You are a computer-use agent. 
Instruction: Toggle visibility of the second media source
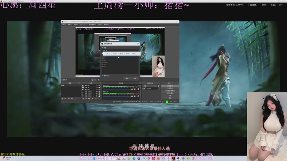[x=97, y=90]
